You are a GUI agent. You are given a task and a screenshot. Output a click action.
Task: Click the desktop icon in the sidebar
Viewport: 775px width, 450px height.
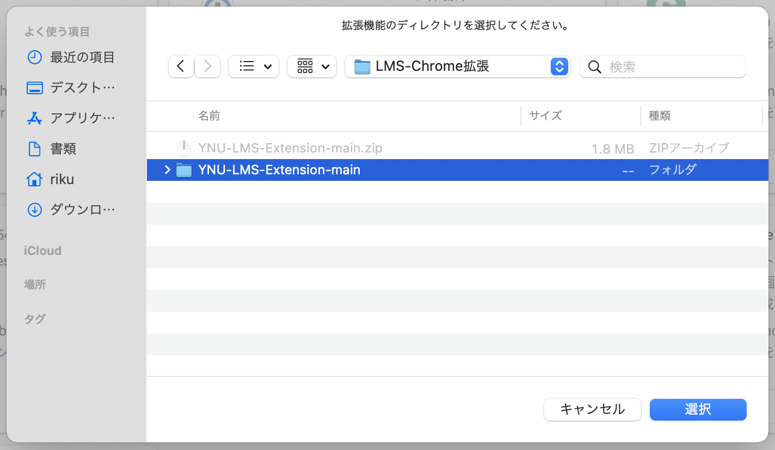click(x=34, y=88)
